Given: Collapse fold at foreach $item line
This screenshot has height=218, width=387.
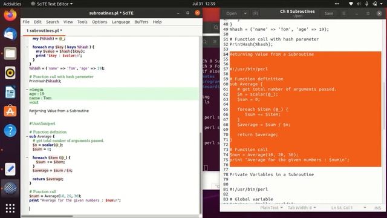Looking at the screenshot, I should point(27,157).
